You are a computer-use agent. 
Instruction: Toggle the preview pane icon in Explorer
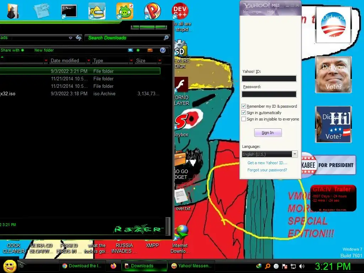pyautogui.click(x=150, y=50)
